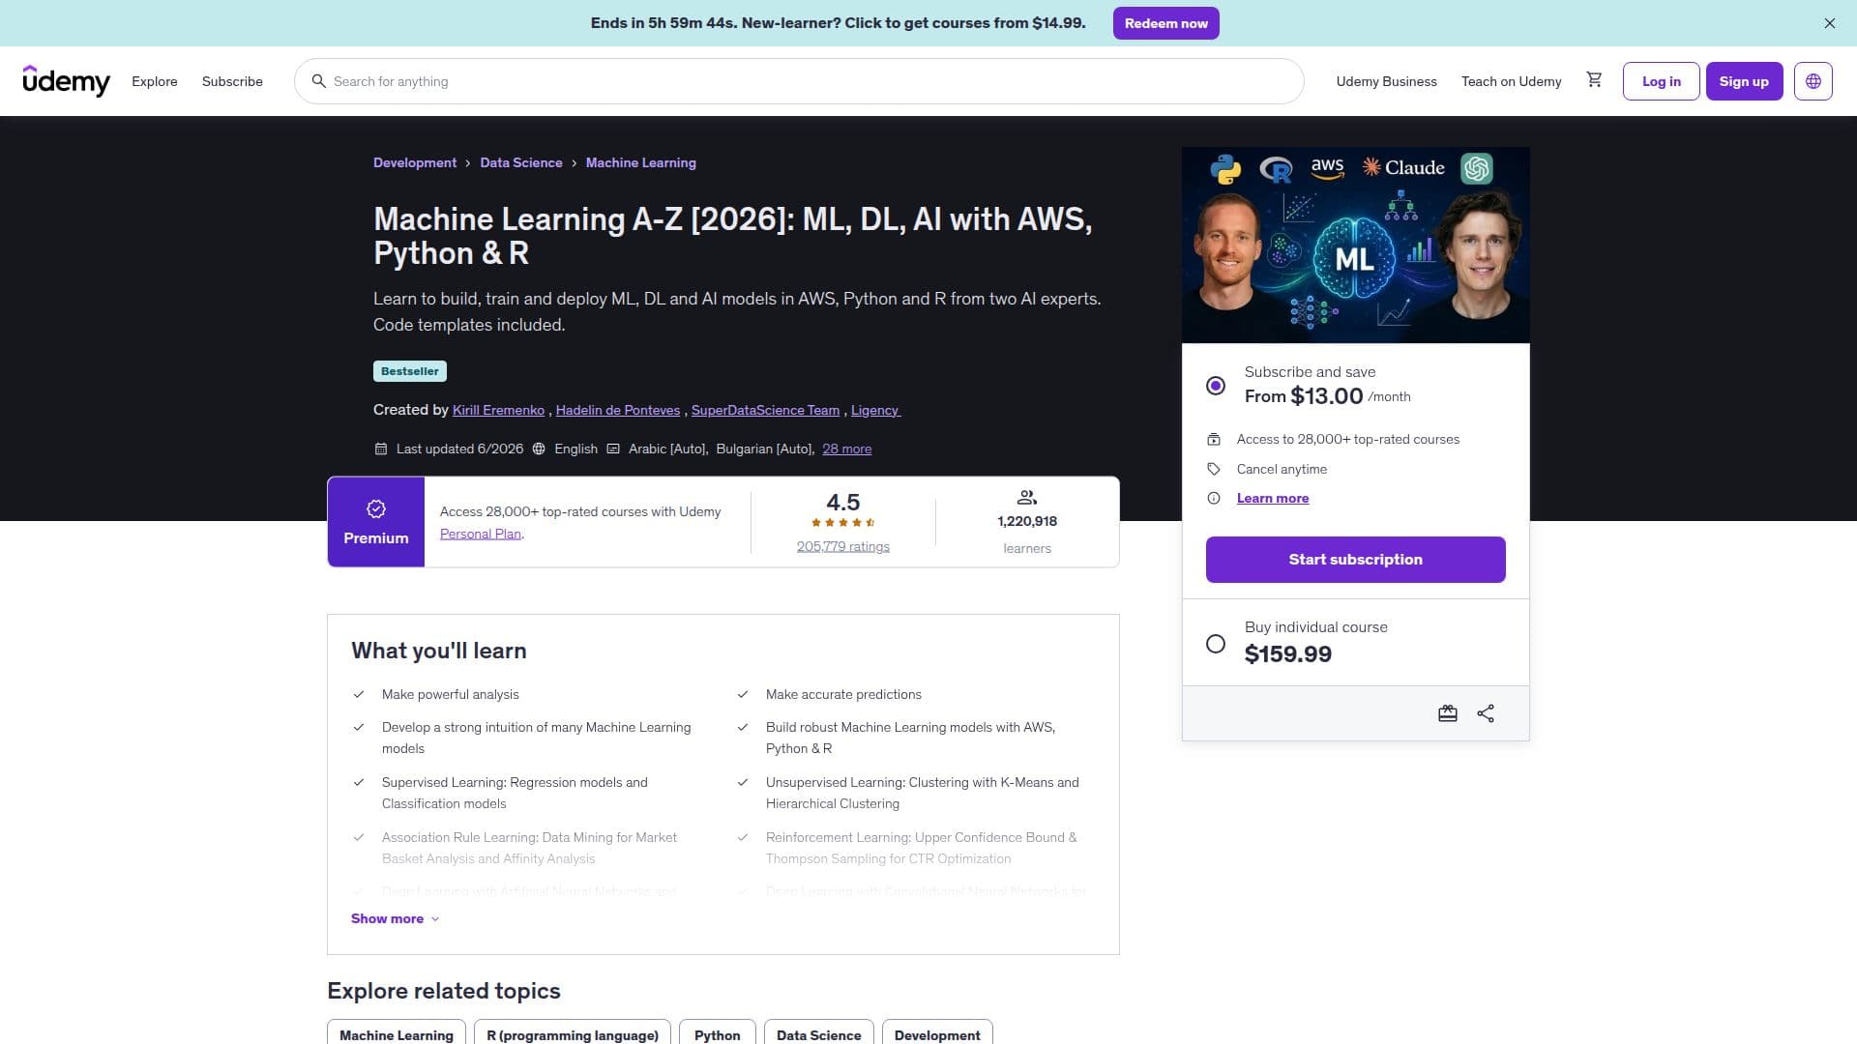This screenshot has height=1044, width=1857.
Task: Open the shopping cart icon
Action: tap(1594, 80)
